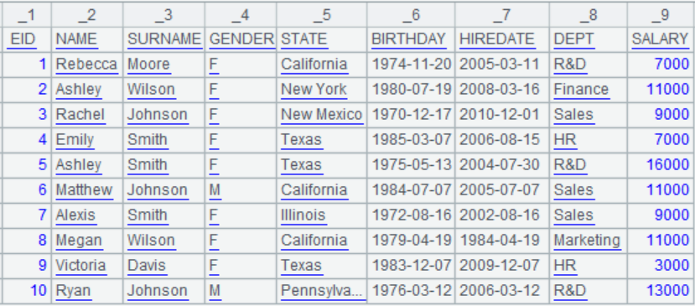Click the EID header cell
The width and height of the screenshot is (695, 306).
point(27,39)
